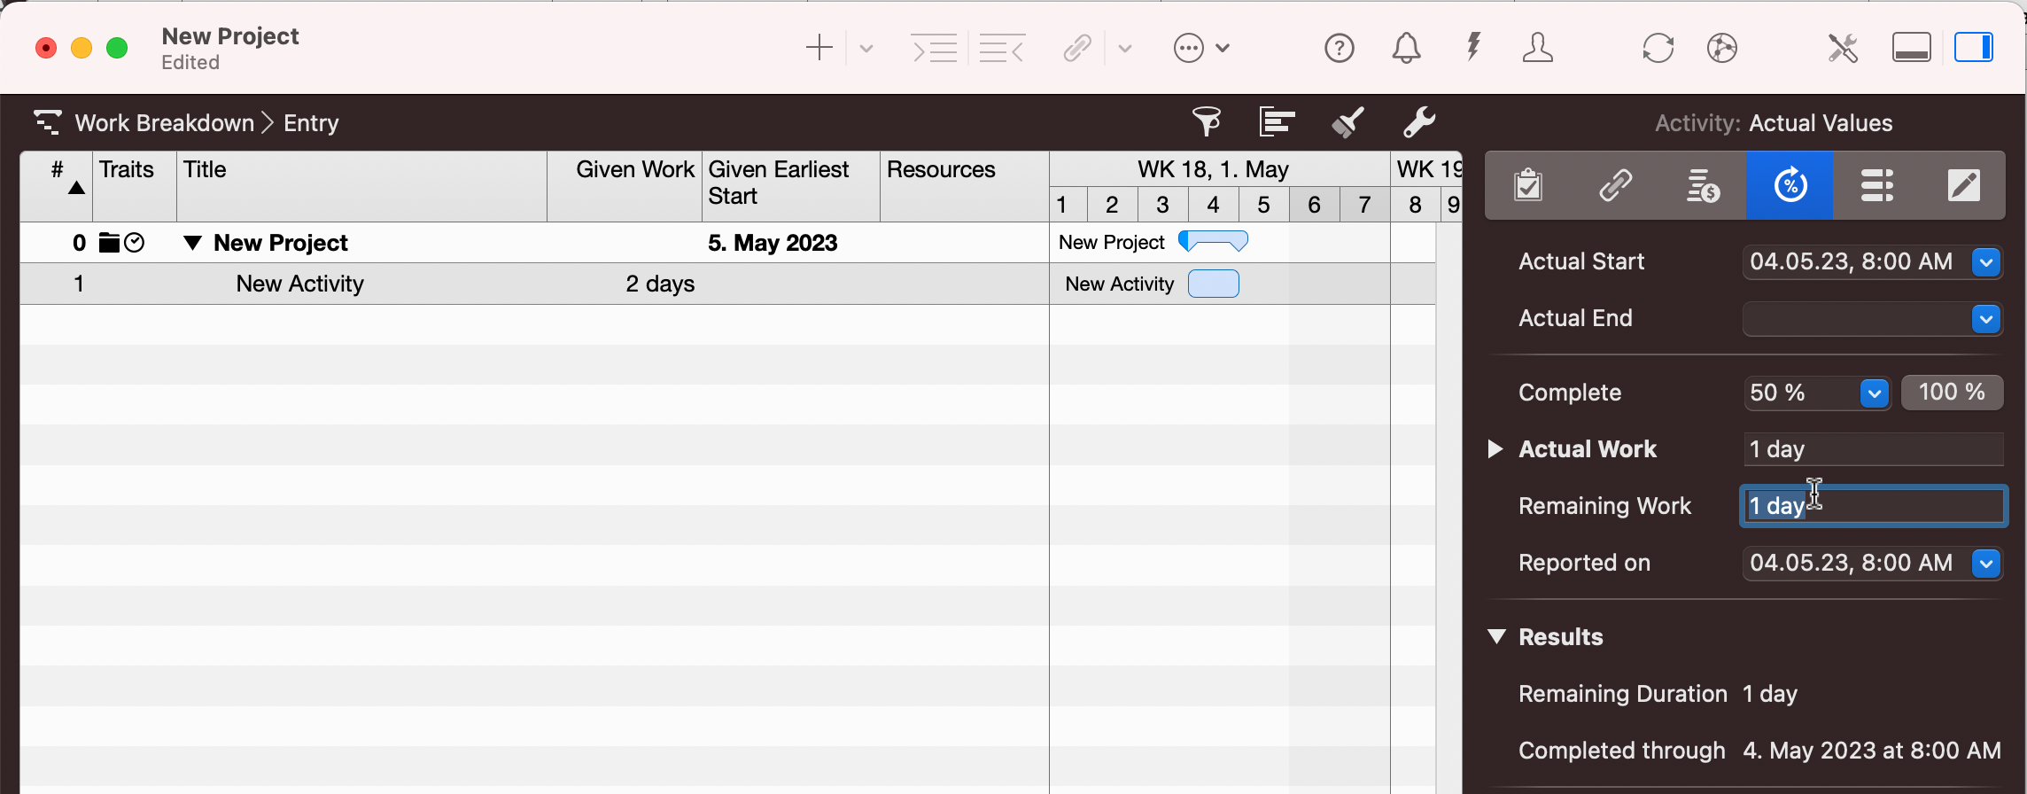Toggle the bottom panel view
Image resolution: width=2027 pixels, height=794 pixels.
tap(1911, 48)
